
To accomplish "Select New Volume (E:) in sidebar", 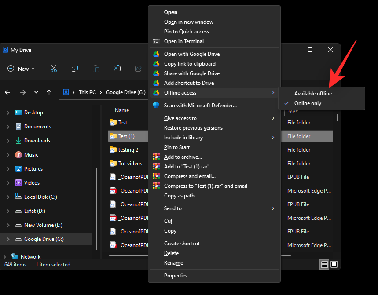I will pos(43,225).
